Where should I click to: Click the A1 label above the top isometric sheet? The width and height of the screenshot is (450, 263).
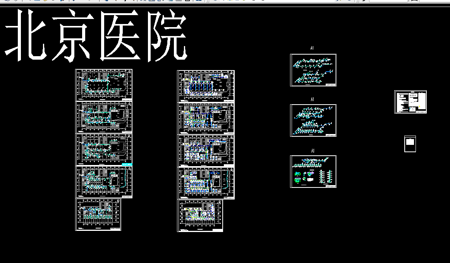[312, 48]
